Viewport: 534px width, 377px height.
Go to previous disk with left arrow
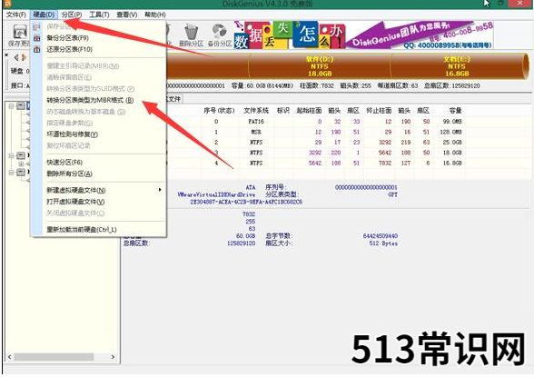tap(16, 57)
